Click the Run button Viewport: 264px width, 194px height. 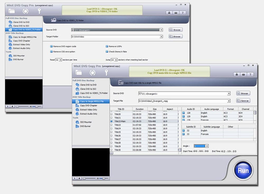pos(243,171)
